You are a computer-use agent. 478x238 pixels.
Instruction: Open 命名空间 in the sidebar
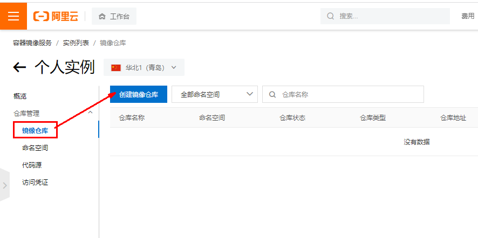35,148
